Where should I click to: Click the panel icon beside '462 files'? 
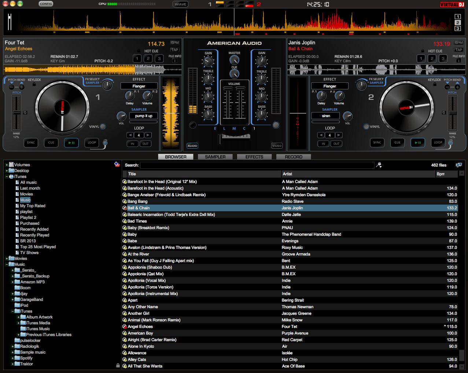click(458, 165)
